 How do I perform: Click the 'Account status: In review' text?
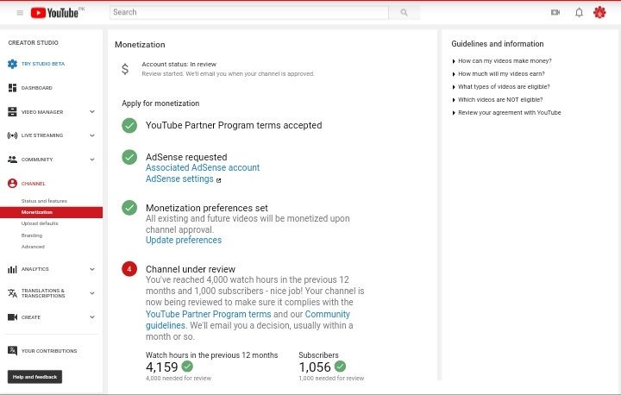[179, 64]
